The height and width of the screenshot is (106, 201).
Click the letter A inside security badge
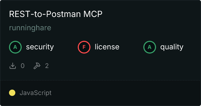(15, 47)
